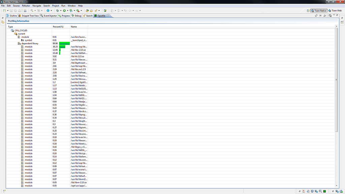The image size is (345, 194).
Task: Click the vertical scrollbar thumb
Action: click(x=336, y=79)
